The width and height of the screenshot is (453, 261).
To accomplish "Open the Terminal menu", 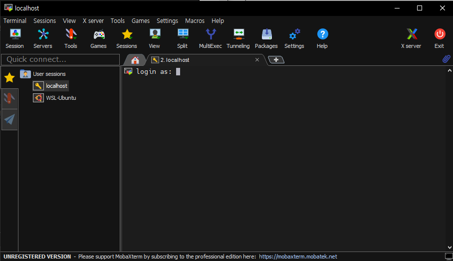I will pos(15,21).
